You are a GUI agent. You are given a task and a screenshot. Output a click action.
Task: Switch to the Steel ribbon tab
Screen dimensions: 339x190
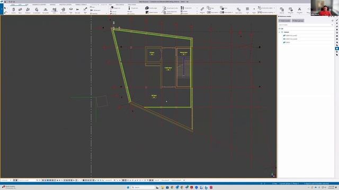click(13, 5)
